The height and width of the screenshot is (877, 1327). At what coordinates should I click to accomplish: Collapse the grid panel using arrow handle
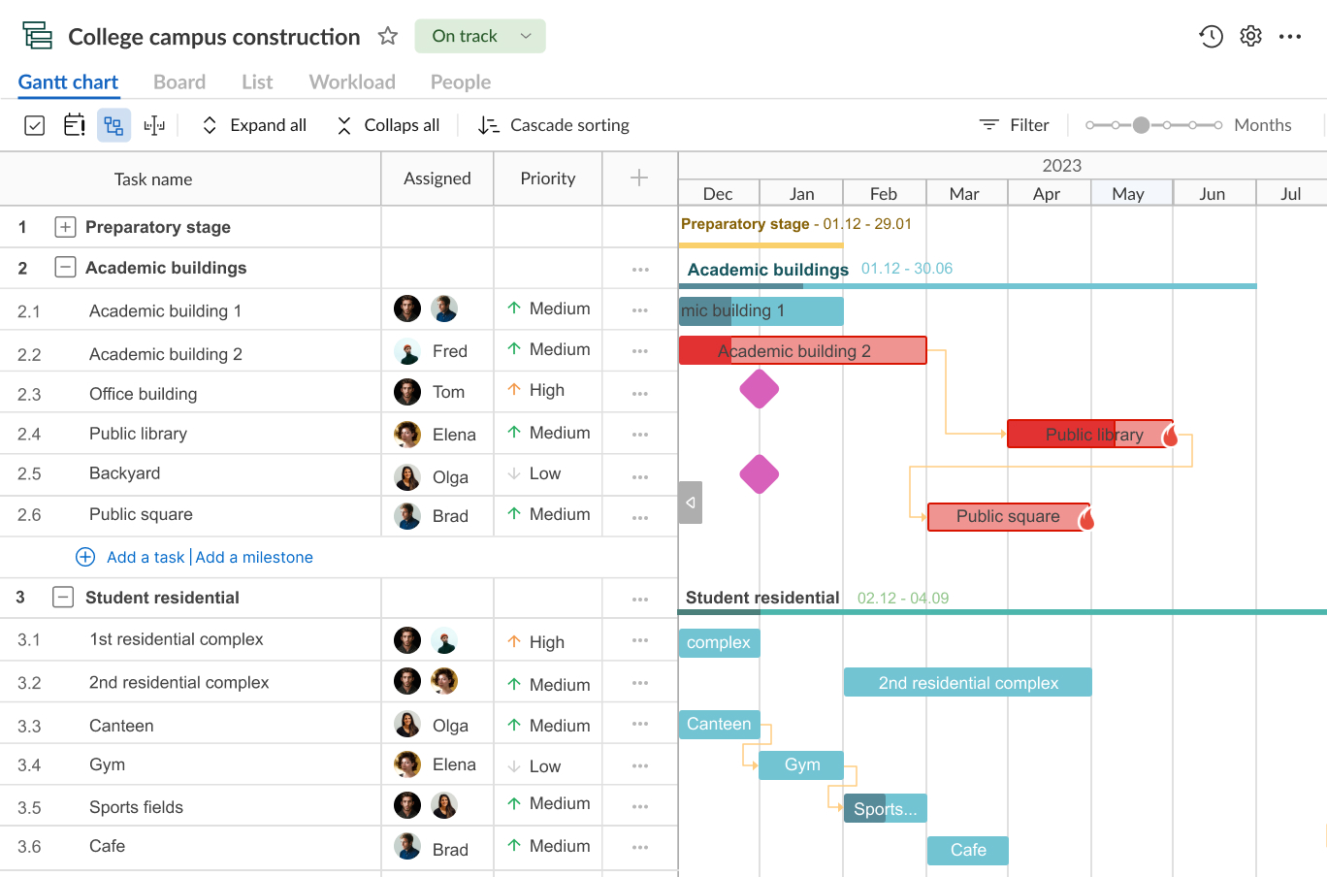pyautogui.click(x=690, y=503)
